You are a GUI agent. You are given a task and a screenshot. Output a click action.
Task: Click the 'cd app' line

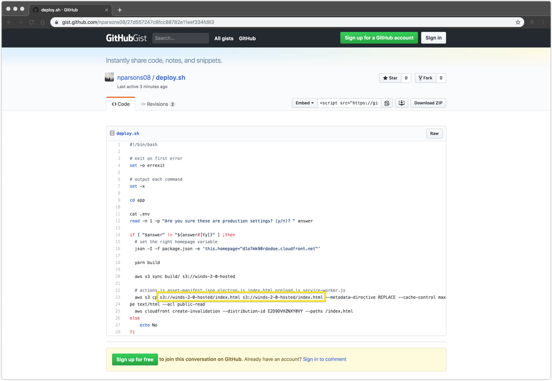(137, 200)
